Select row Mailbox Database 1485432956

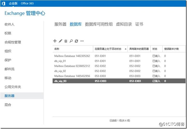(x=119, y=76)
